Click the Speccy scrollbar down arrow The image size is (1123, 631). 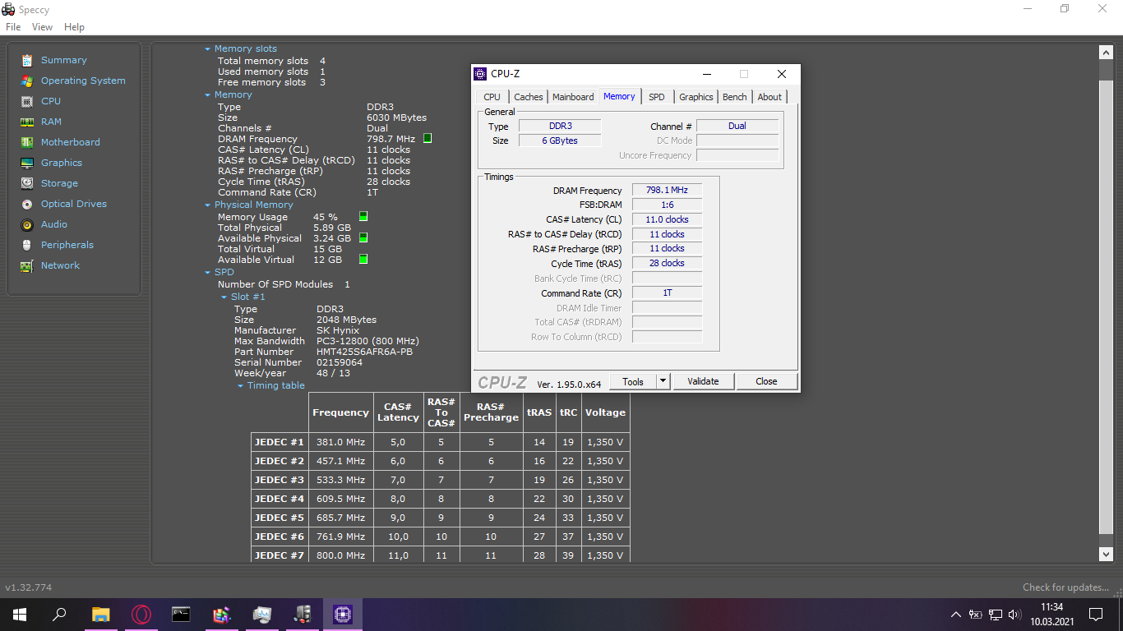1106,555
